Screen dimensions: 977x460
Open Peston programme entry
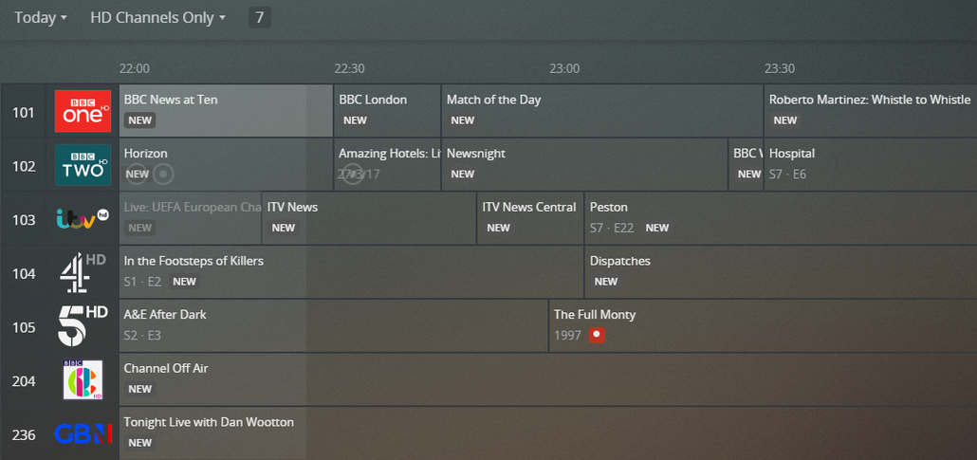tap(778, 217)
